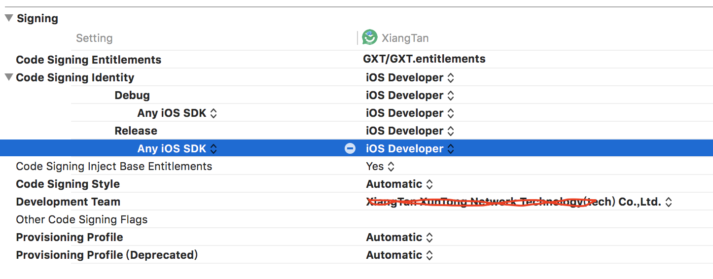The height and width of the screenshot is (279, 713).
Task: Select the Code Signing Entitlements setting name
Action: (89, 60)
